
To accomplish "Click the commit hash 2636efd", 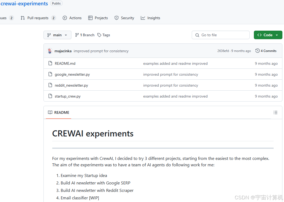I will click(x=223, y=51).
